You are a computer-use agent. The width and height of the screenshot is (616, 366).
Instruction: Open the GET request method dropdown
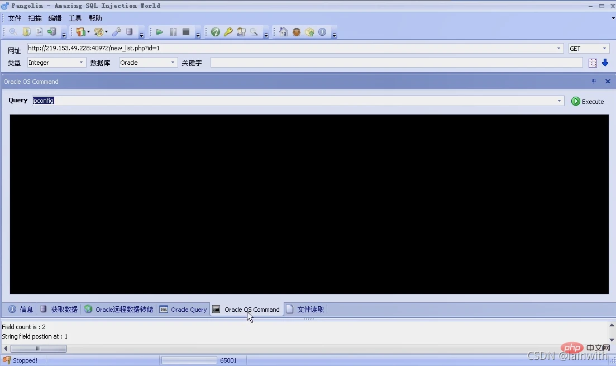pyautogui.click(x=605, y=48)
